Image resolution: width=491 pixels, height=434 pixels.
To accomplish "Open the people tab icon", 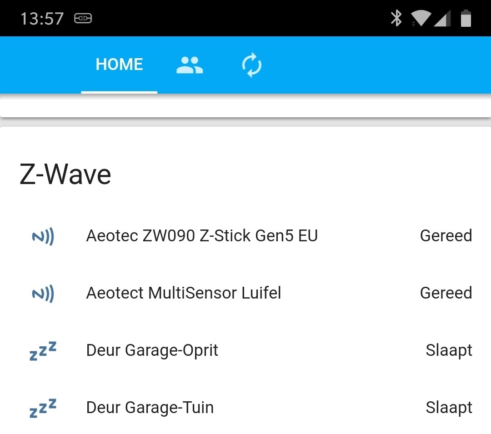I will 190,65.
